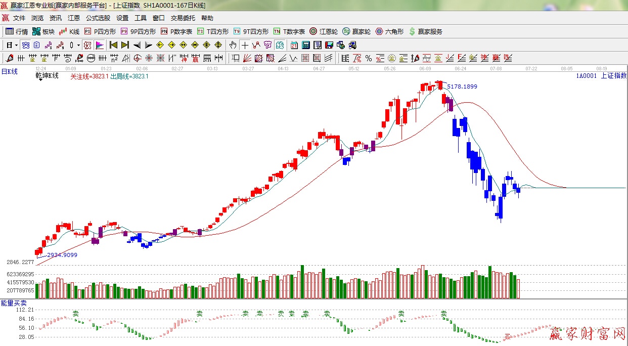Open the 六角形 hexagon chart tool
The height and width of the screenshot is (346, 628).
coord(389,31)
